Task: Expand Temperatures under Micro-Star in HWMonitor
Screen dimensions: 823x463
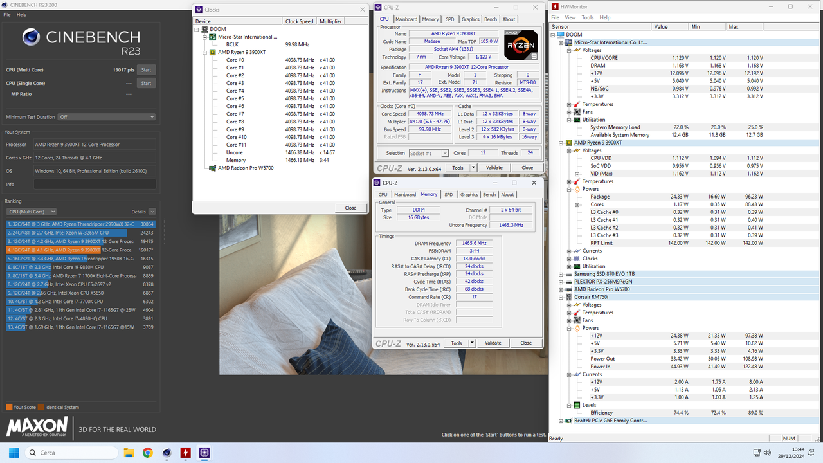Action: (569, 104)
